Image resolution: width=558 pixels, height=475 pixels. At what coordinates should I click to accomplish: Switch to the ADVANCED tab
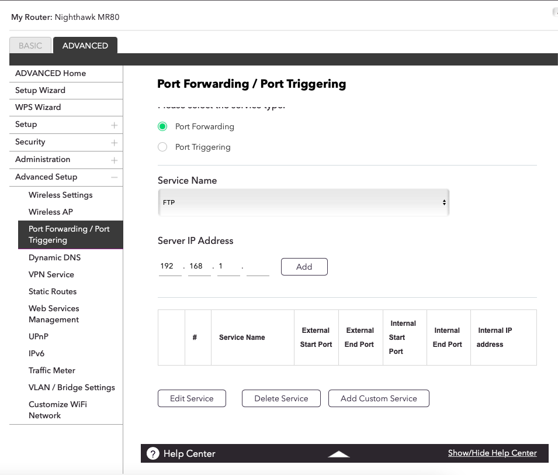(85, 46)
